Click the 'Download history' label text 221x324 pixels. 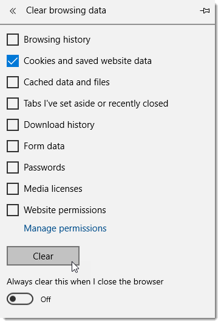[x=59, y=125]
